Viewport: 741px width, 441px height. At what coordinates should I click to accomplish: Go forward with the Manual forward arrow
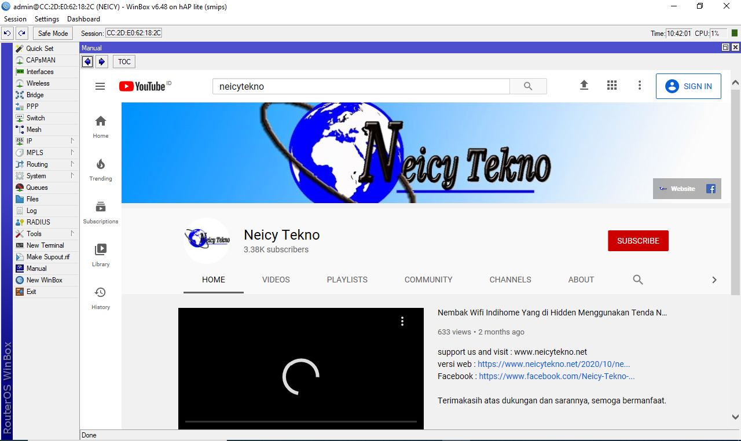point(102,62)
